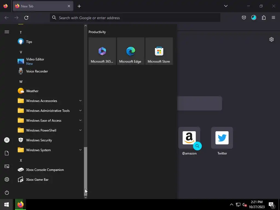Click the Productivity group heading
The image size is (280, 210).
[97, 32]
